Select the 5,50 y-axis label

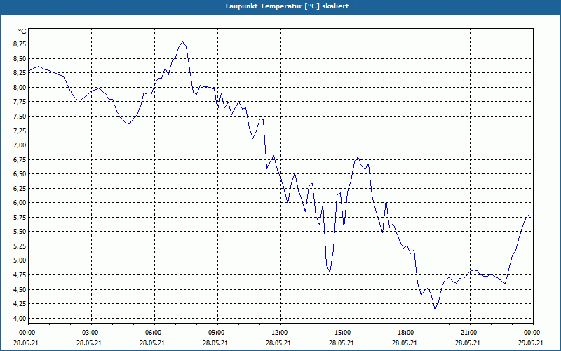point(20,232)
